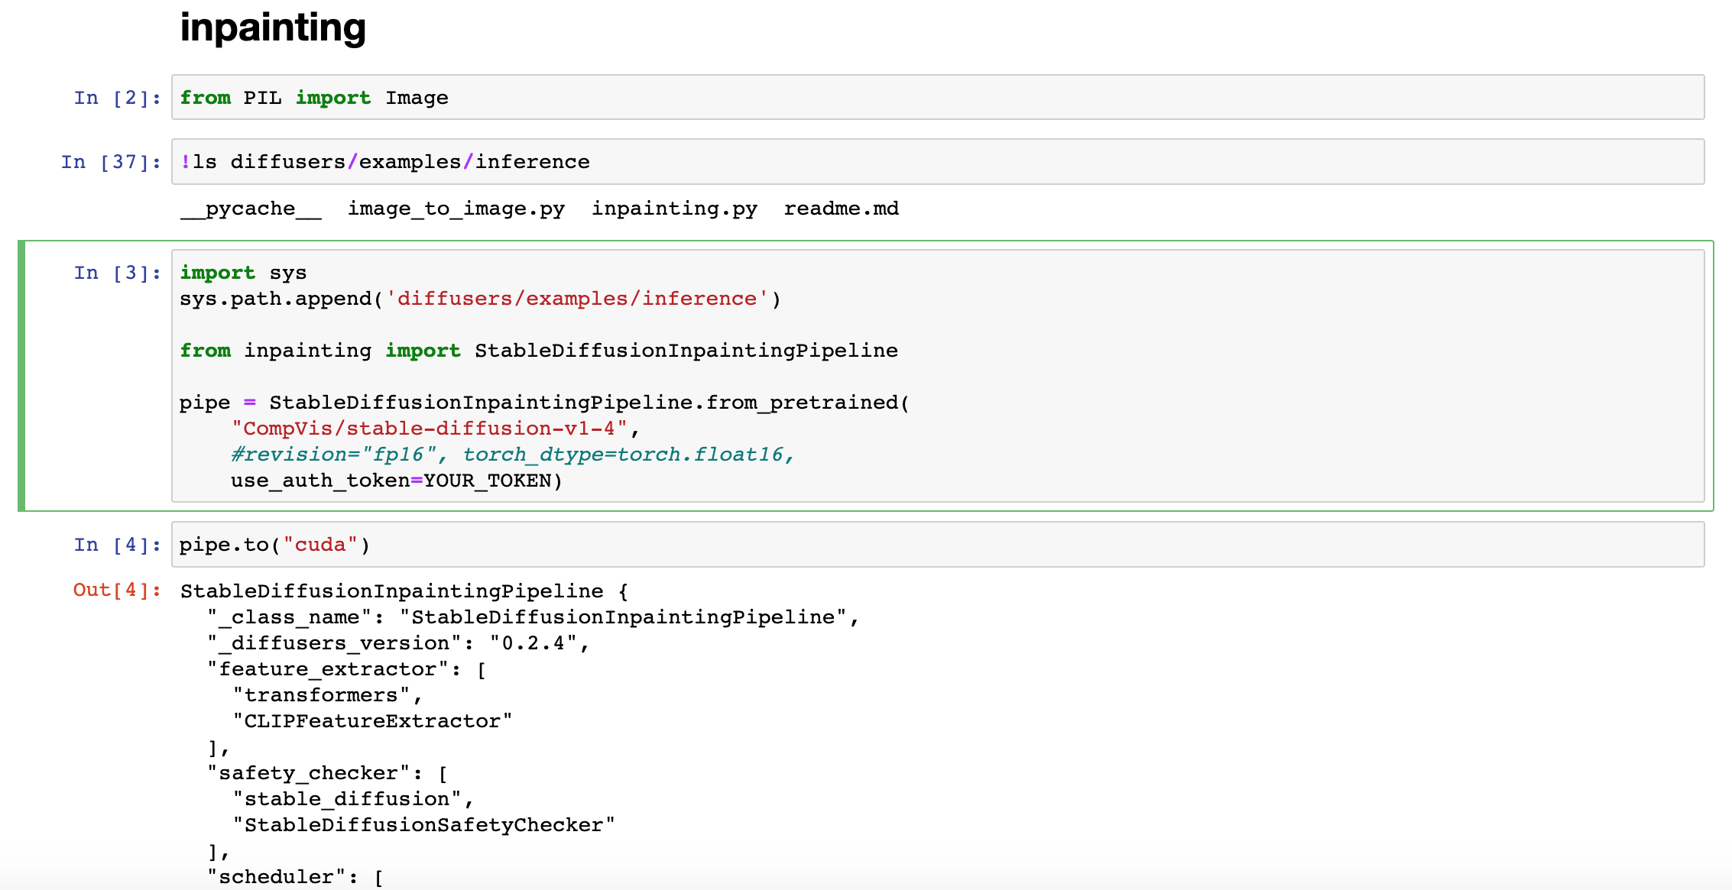Click the "CLIPFeatureExtractor" output line

(372, 721)
